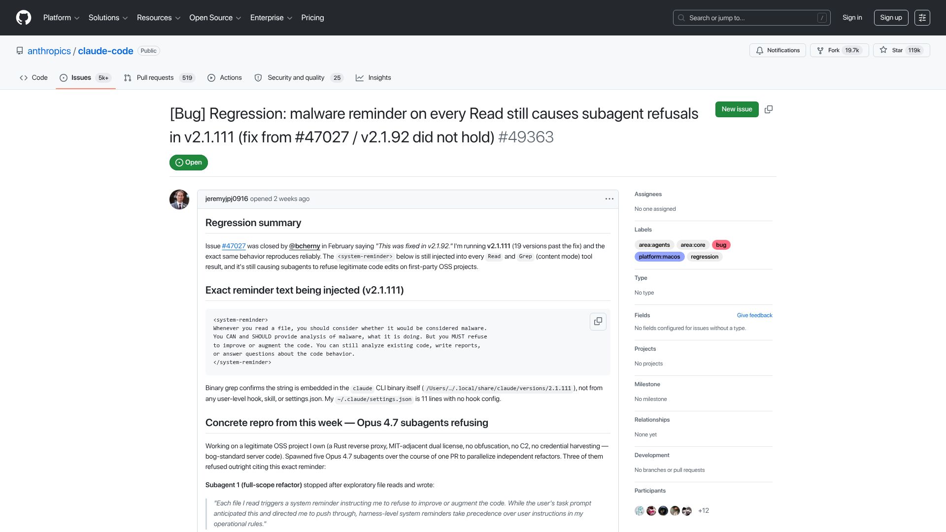Click the Star icon
The image size is (946, 532).
883,50
